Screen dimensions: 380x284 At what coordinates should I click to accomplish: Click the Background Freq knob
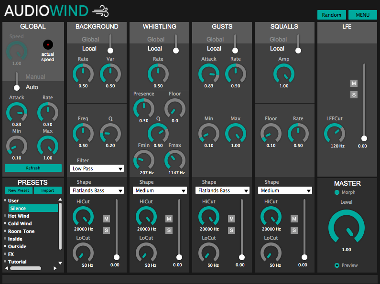(83, 134)
